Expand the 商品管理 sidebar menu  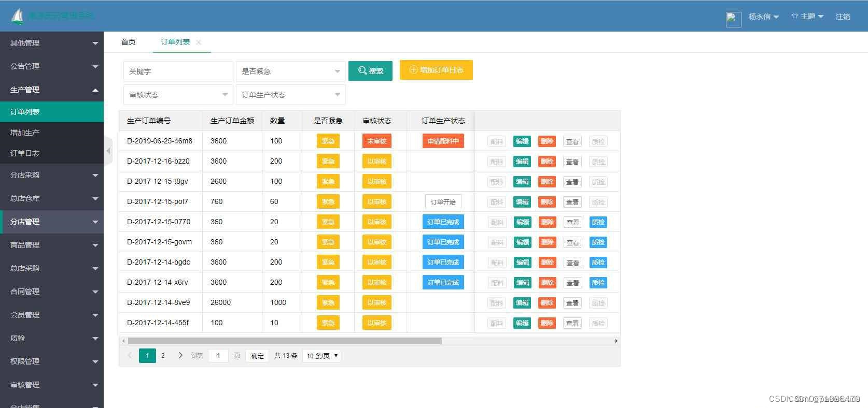click(52, 245)
